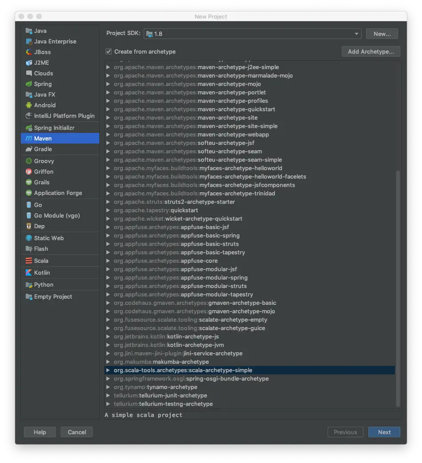
Task: Choose the Flash icon
Action: click(29, 249)
